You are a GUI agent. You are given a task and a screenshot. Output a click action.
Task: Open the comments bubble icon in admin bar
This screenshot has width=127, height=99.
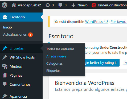60,5
